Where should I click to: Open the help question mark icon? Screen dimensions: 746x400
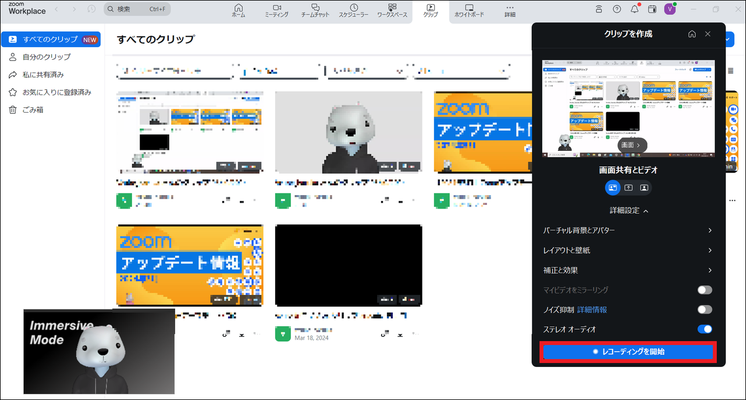coord(617,9)
